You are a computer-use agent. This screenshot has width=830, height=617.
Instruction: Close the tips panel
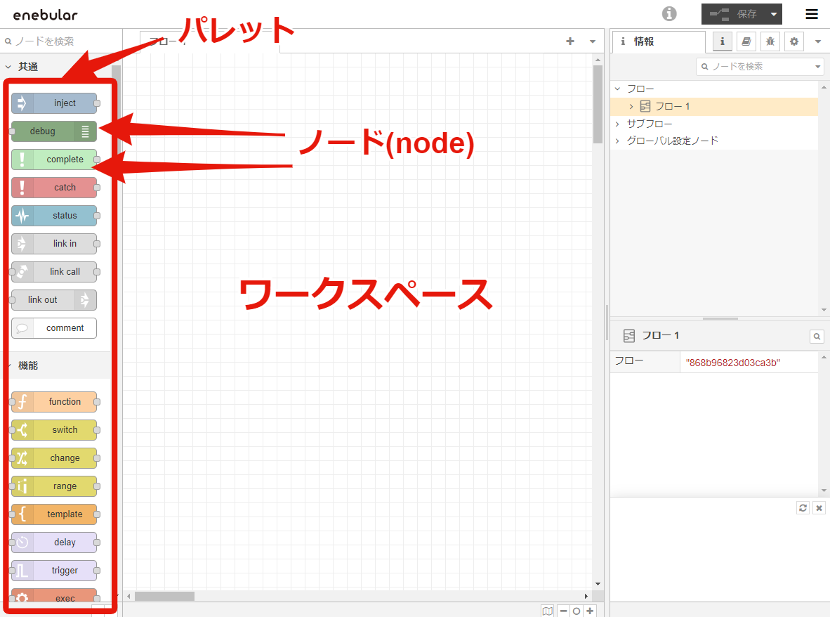click(x=819, y=508)
